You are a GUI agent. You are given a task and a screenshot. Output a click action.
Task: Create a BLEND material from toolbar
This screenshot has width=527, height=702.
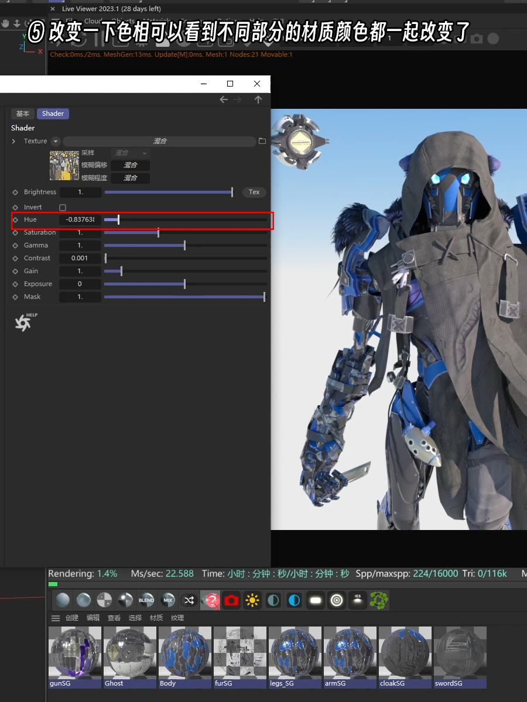146,600
